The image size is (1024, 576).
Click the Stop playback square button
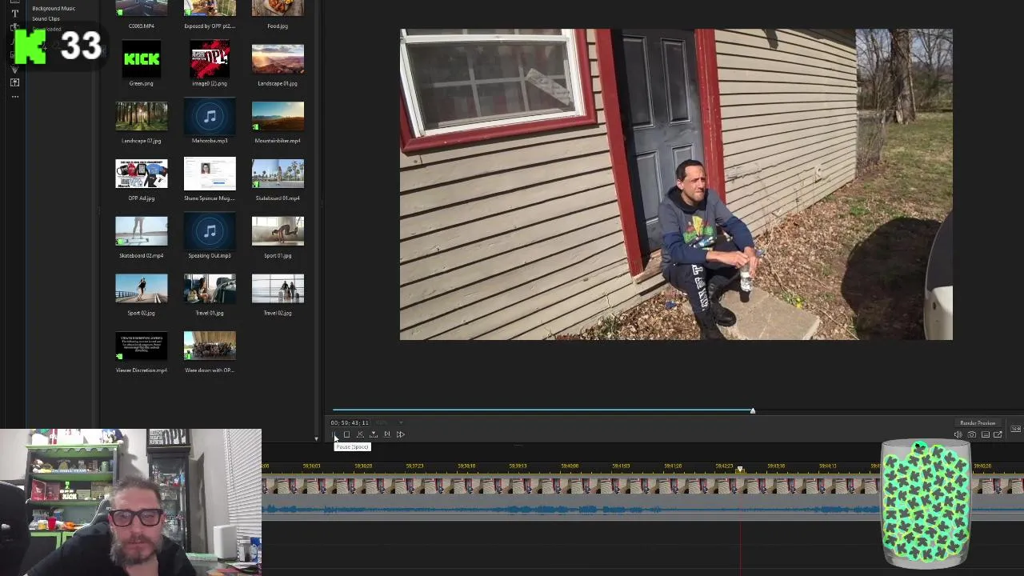(x=346, y=434)
